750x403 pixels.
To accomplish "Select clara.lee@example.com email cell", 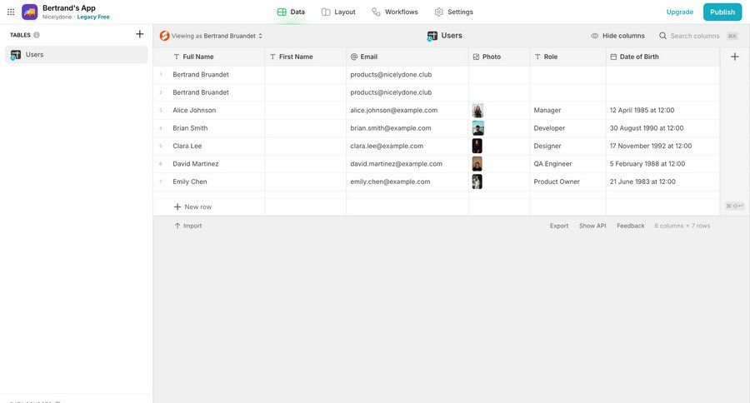I will point(407,146).
